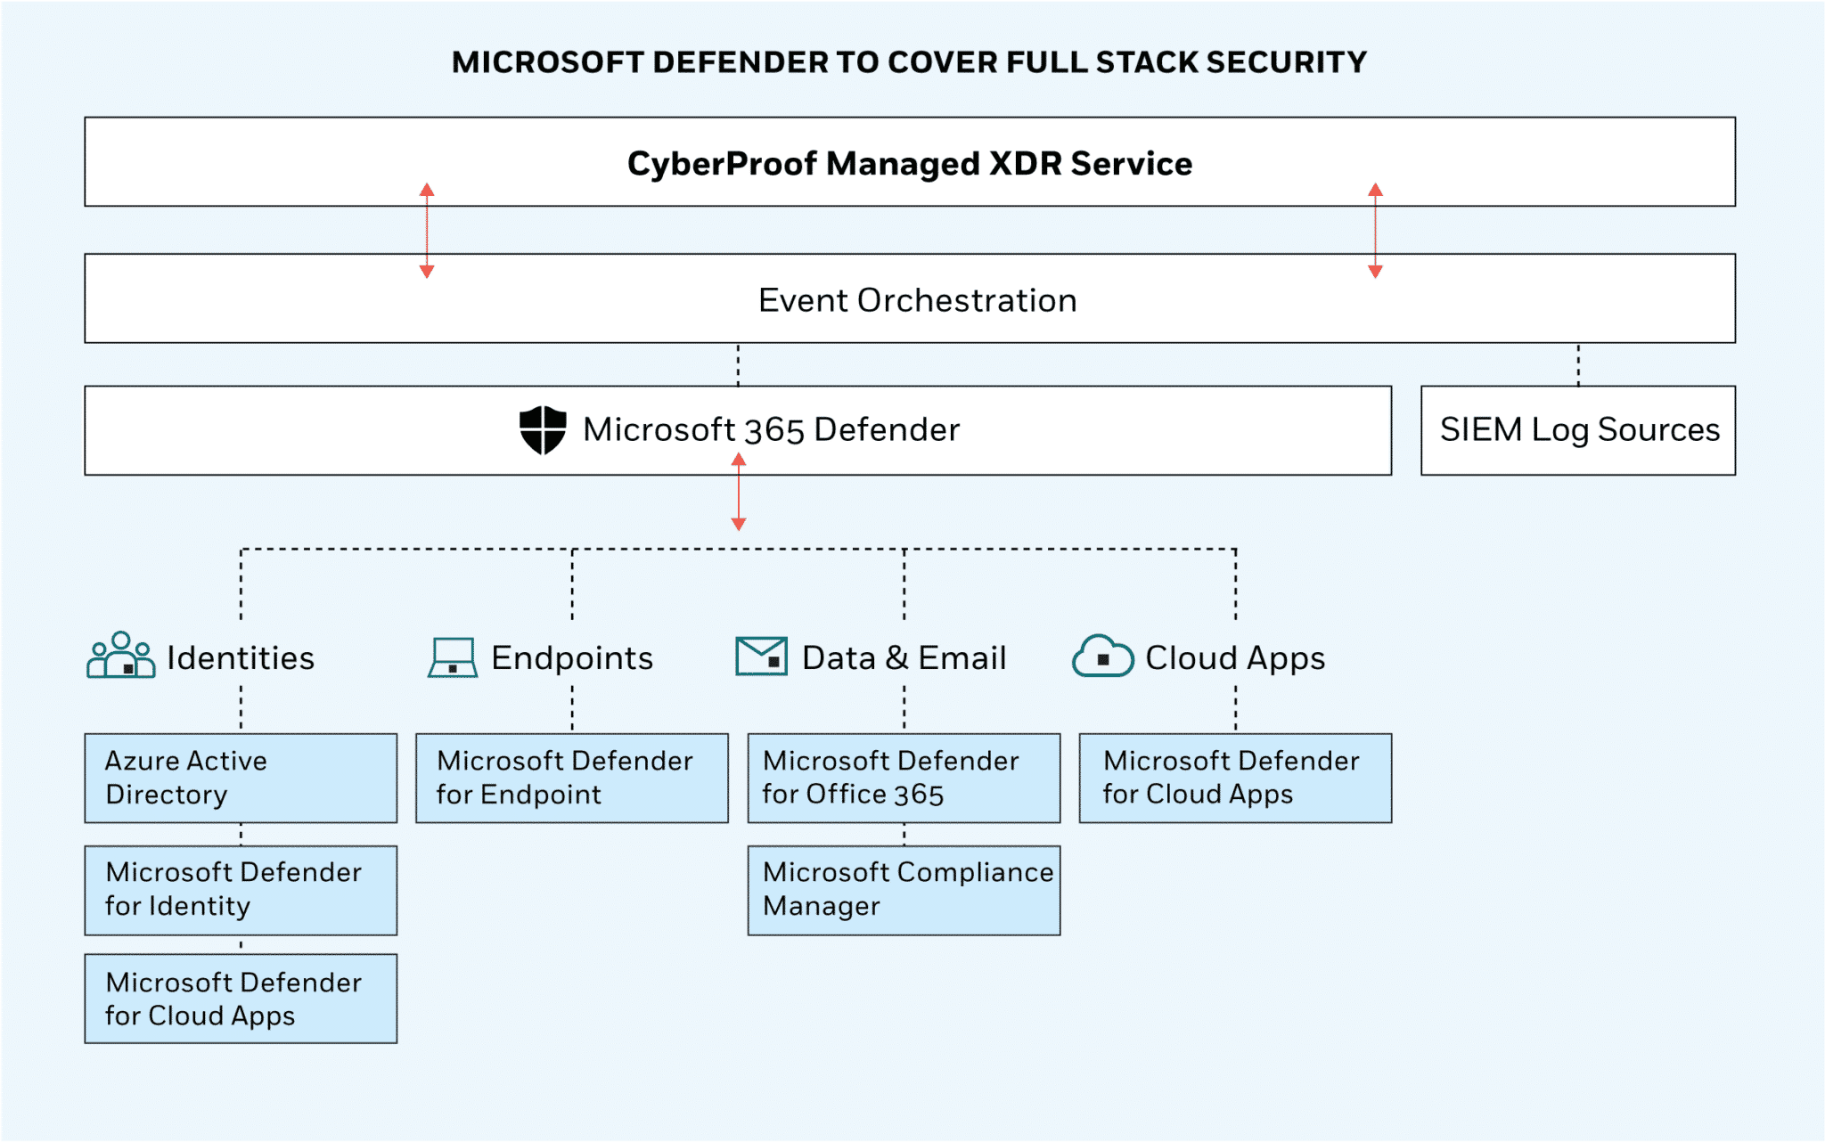The height and width of the screenshot is (1142, 1825).
Task: Select Microsoft Defender for Endpoint
Action: (x=571, y=777)
